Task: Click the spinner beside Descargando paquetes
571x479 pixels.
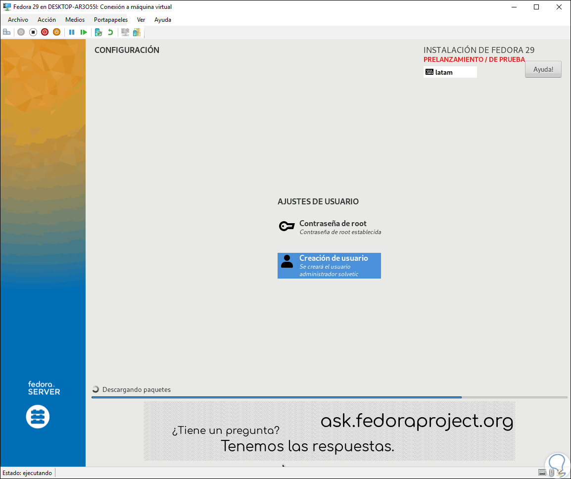Action: (96, 389)
